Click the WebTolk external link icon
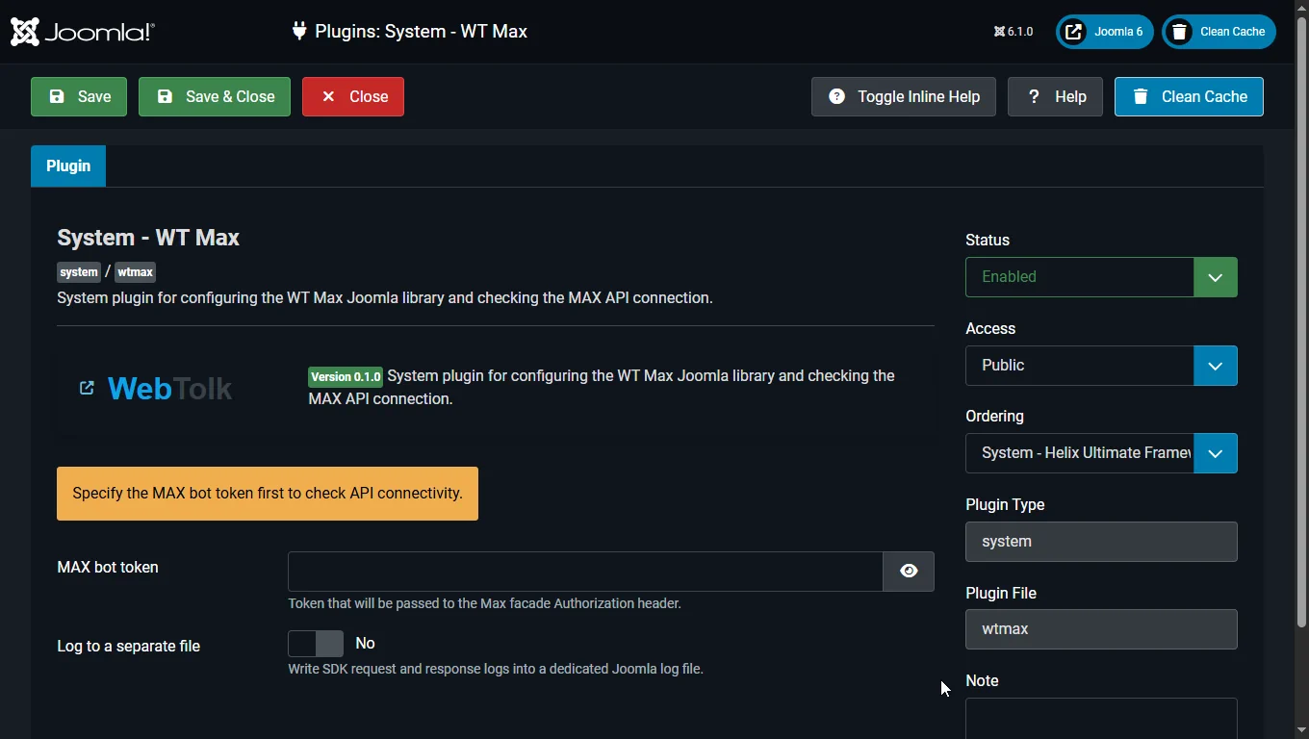Viewport: 1309px width, 739px height. point(87,388)
